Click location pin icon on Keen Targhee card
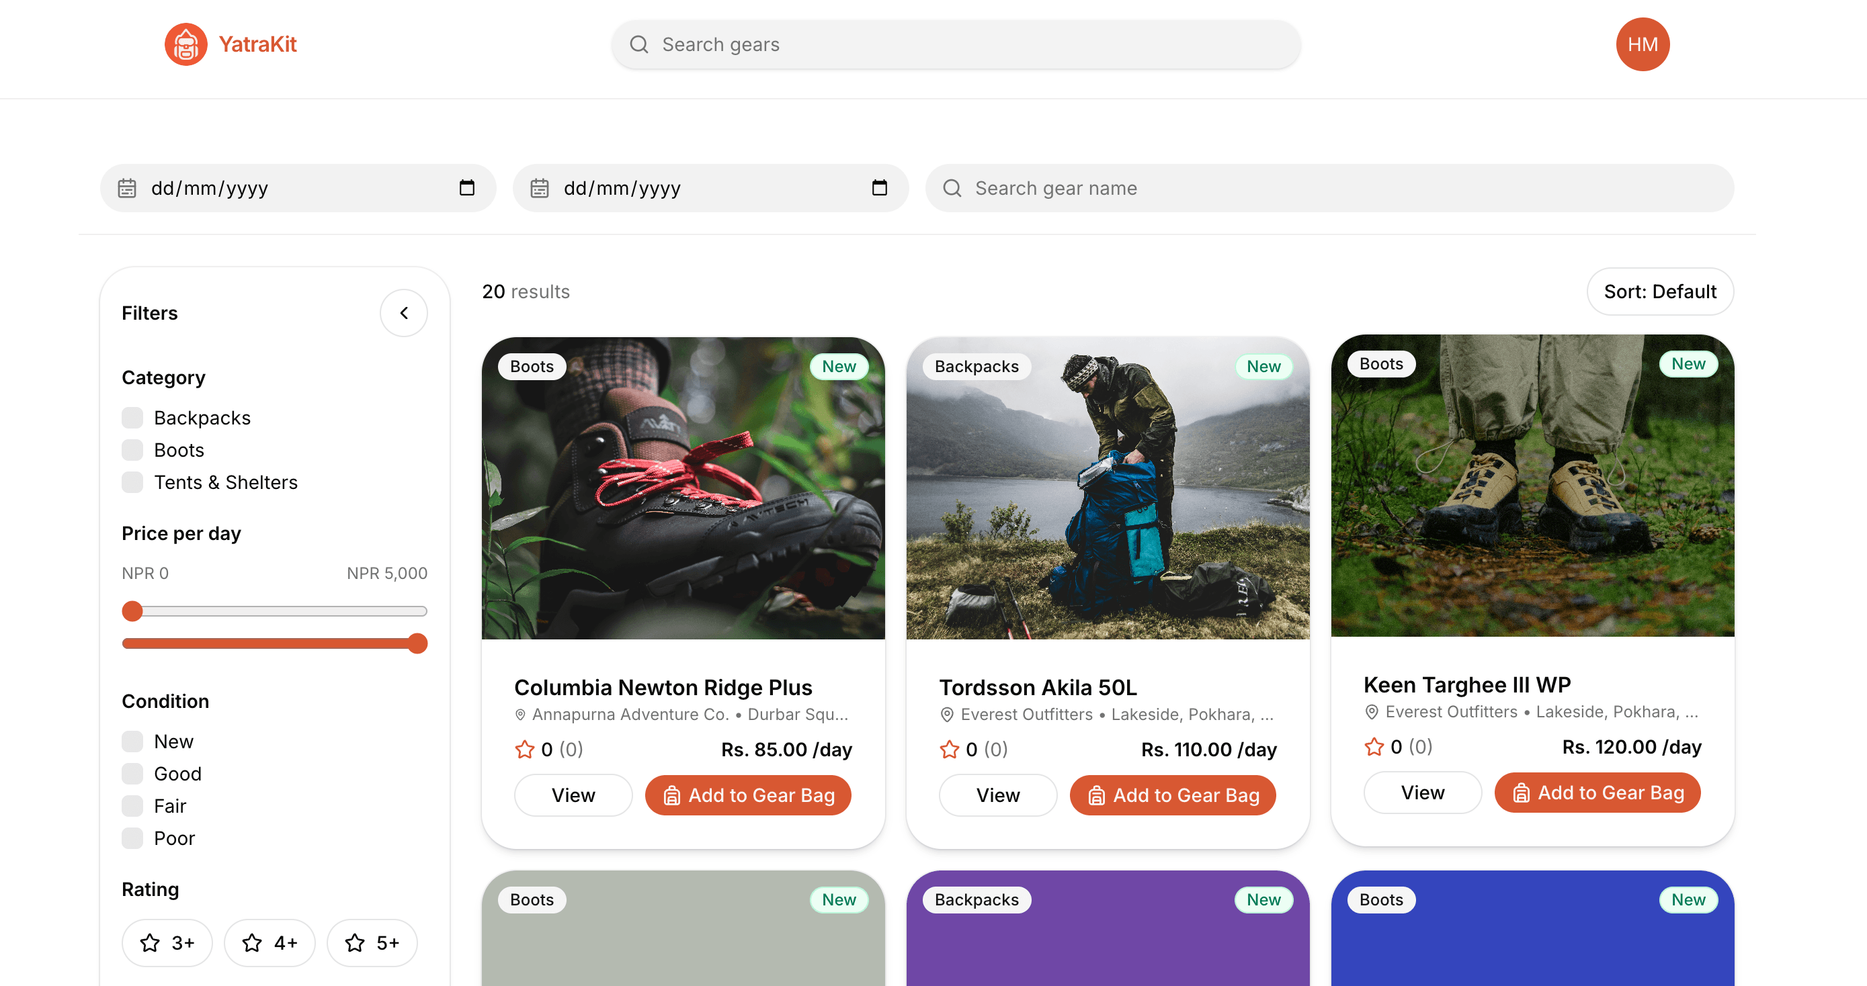Screen dimensions: 1867x986 (x=1370, y=711)
